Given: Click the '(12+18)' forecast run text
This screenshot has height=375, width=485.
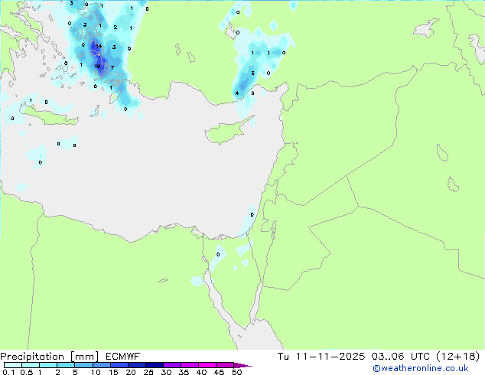Looking at the screenshot, I should pos(457,357).
